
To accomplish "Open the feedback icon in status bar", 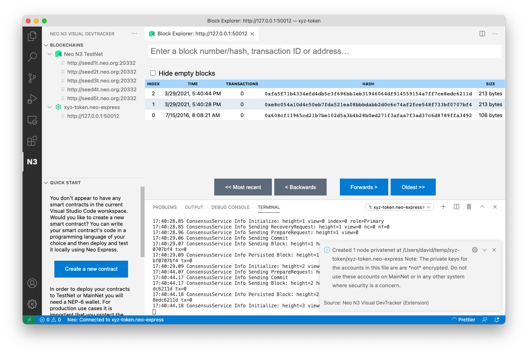I will click(x=485, y=320).
